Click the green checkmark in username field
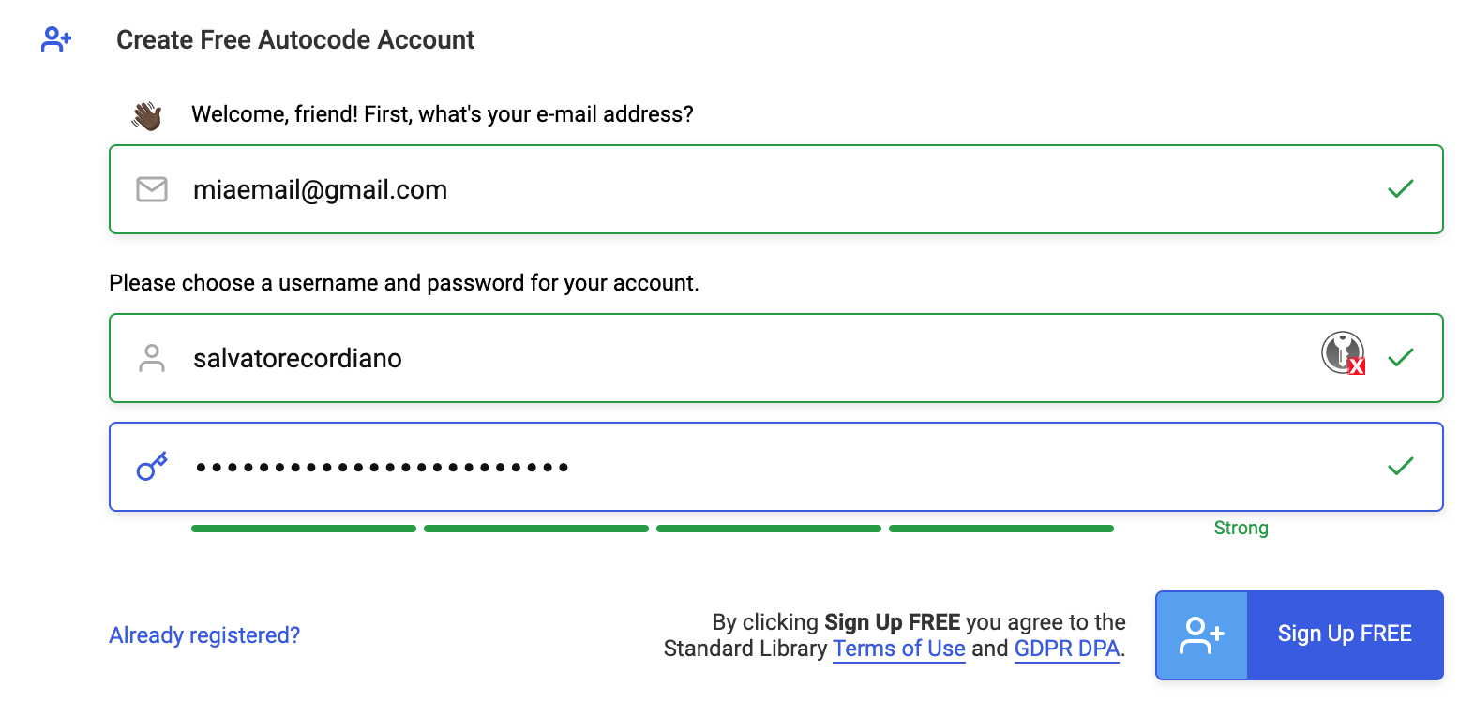 (x=1400, y=358)
